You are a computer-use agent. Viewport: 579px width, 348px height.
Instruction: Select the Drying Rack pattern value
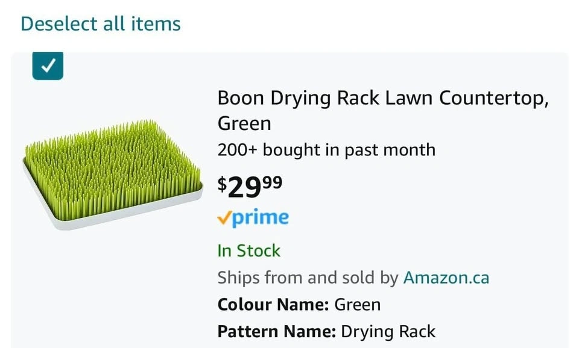click(388, 331)
